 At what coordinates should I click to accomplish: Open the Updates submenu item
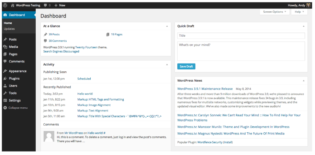(x=9, y=29)
